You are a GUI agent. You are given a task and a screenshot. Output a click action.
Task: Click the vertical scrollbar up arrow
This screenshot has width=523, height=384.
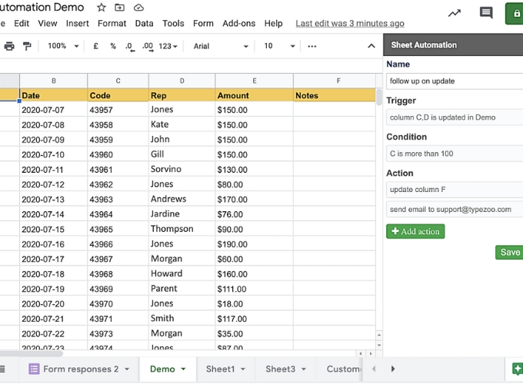(379, 335)
